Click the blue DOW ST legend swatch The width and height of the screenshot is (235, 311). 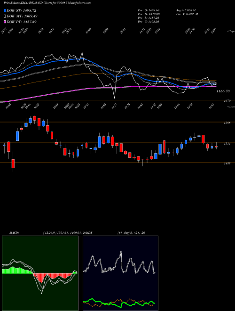click(5, 10)
